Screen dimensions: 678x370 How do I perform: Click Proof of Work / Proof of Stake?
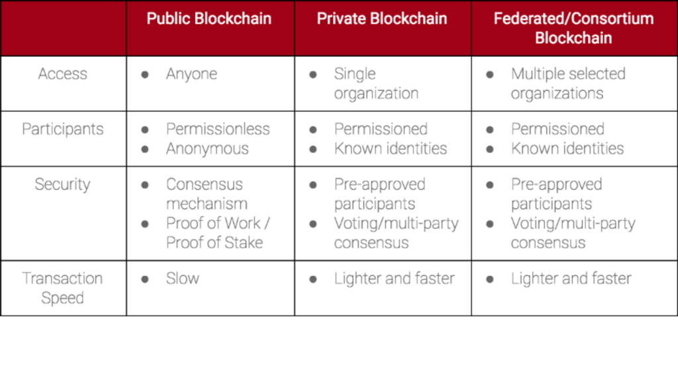coord(218,233)
